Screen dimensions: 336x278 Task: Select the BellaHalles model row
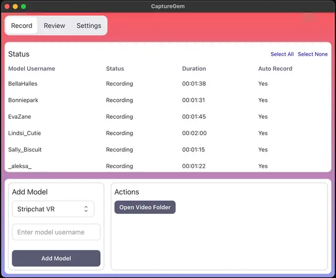point(23,84)
